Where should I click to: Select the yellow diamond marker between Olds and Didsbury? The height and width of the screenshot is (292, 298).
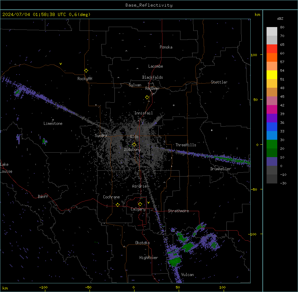tap(134, 145)
